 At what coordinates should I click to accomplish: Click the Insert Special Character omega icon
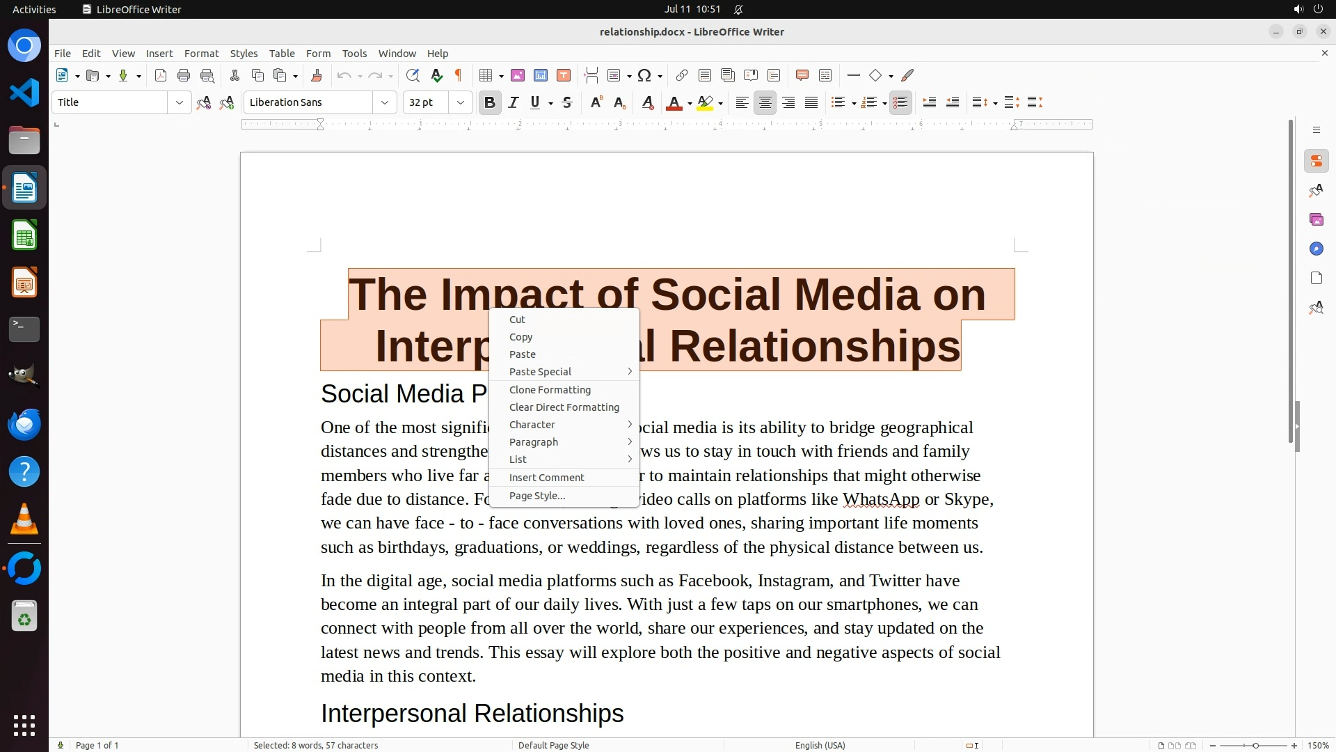pos(644,76)
